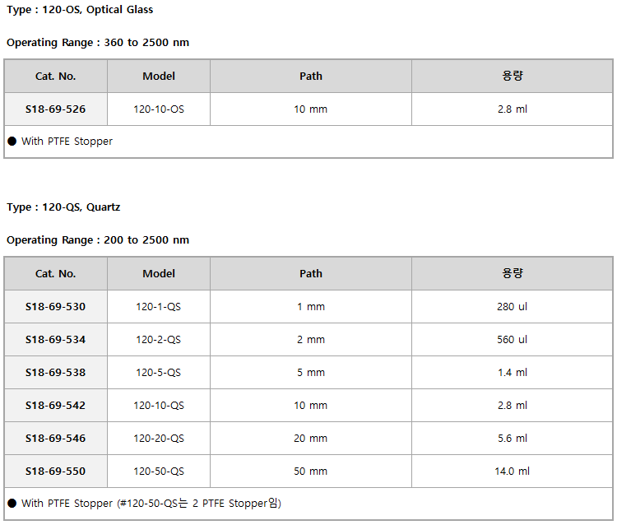
Task: Click catalog number S18-69-538
Action: tap(55, 372)
